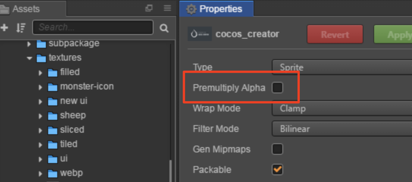Open the Type dropdown showing Sprite

pos(341,67)
